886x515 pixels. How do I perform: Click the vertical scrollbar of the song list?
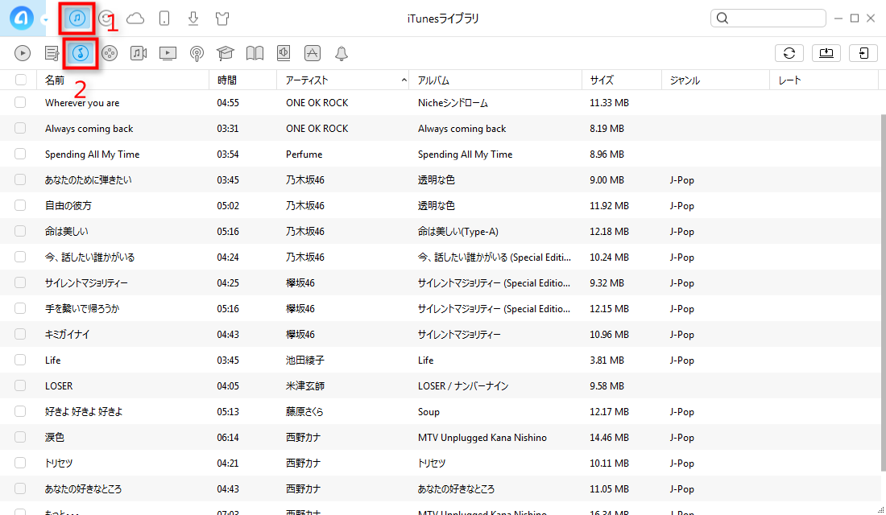(x=883, y=292)
